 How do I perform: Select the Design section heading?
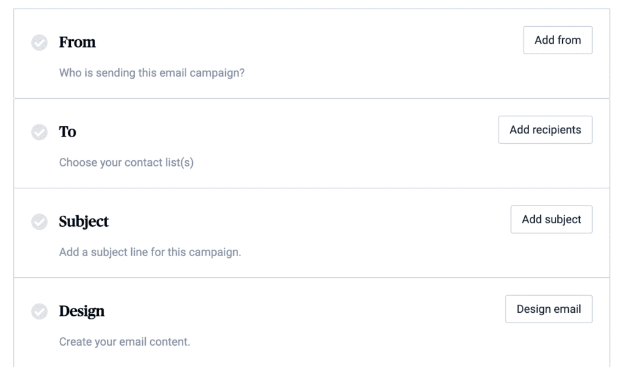[82, 312]
